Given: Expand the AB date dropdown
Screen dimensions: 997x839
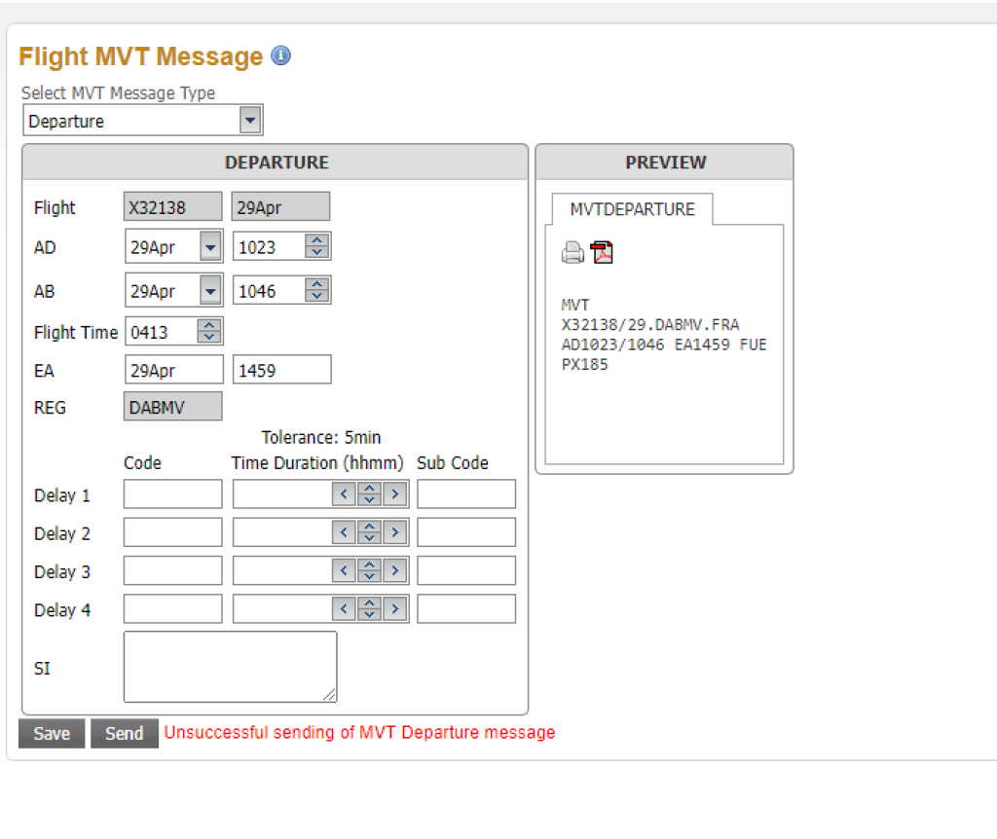Looking at the screenshot, I should pos(210,290).
